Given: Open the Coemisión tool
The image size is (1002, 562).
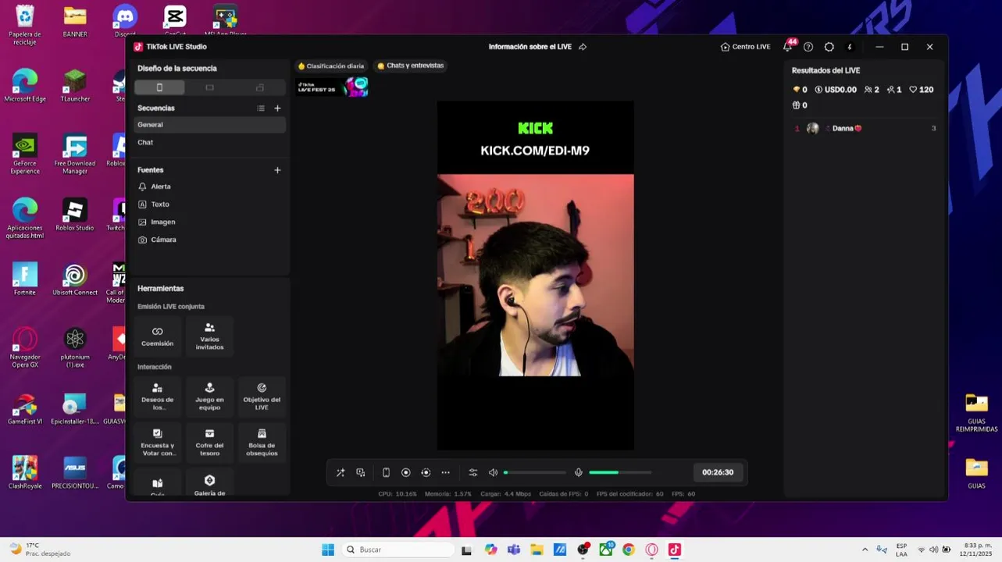Looking at the screenshot, I should [158, 336].
